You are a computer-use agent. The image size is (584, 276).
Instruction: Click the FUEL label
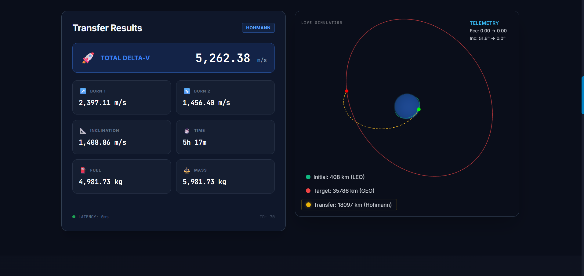coord(96,170)
